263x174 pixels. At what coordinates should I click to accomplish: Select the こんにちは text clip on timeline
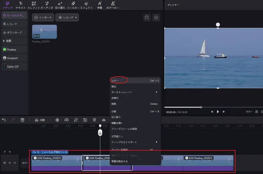point(50,152)
